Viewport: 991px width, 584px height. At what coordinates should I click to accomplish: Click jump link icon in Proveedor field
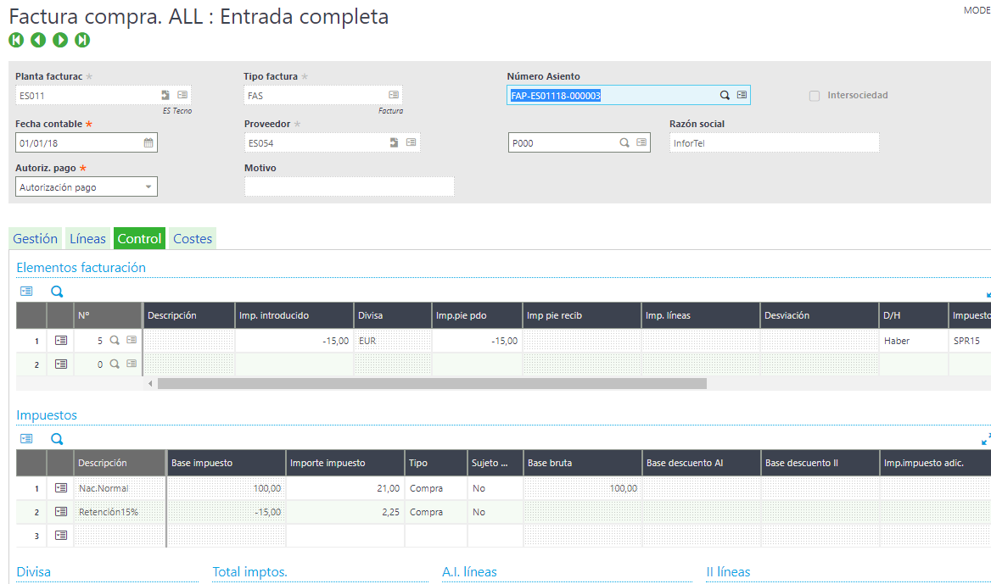tap(394, 142)
